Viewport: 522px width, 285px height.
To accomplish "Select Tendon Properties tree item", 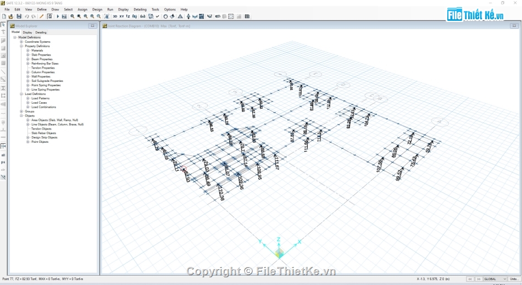I will pos(43,68).
